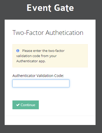Click the "validation code from your" text line
Viewport: 102px width, 133px height.
(37, 56)
